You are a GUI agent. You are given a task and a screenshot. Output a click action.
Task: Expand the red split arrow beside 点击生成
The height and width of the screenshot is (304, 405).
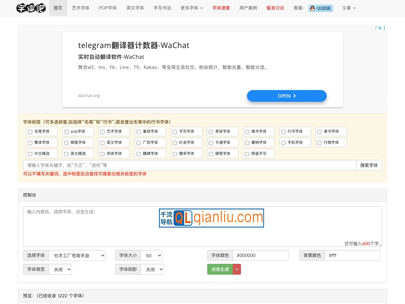pos(237,269)
